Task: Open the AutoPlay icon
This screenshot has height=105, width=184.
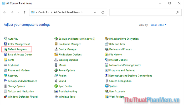Action: (6, 39)
